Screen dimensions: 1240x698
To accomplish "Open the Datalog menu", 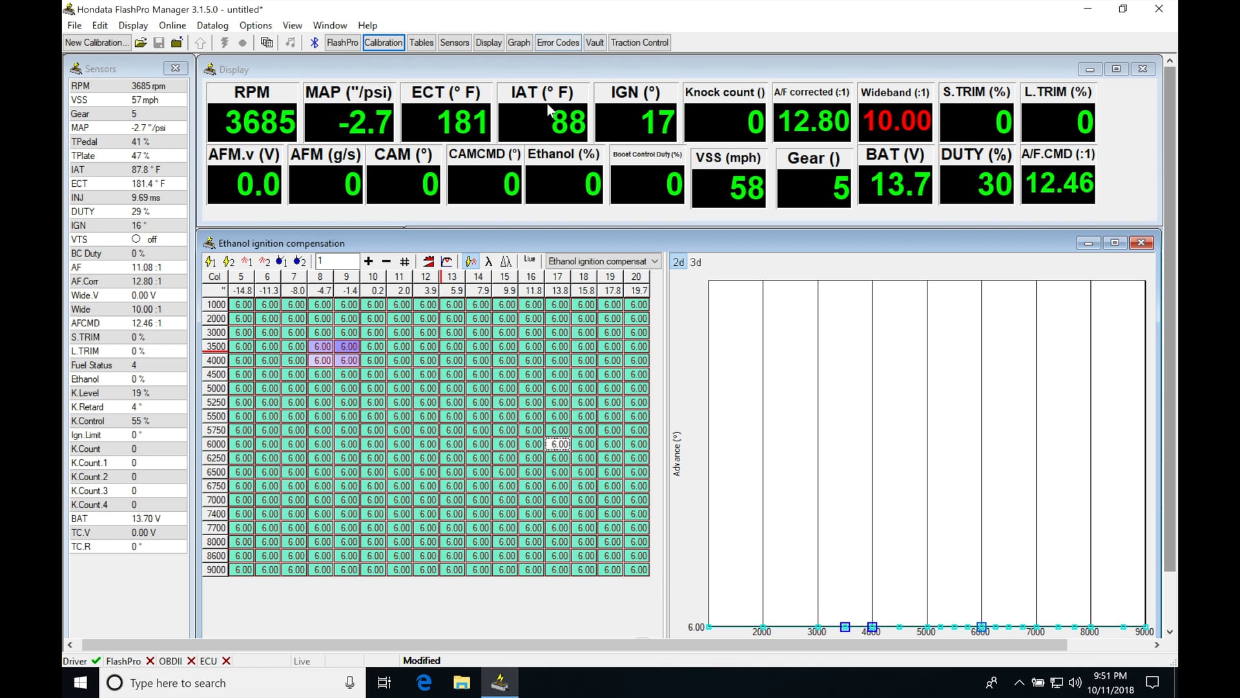I will [212, 25].
